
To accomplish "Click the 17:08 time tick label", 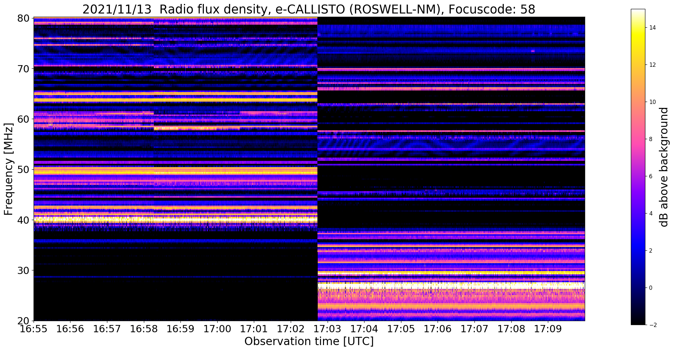I will click(x=511, y=329).
